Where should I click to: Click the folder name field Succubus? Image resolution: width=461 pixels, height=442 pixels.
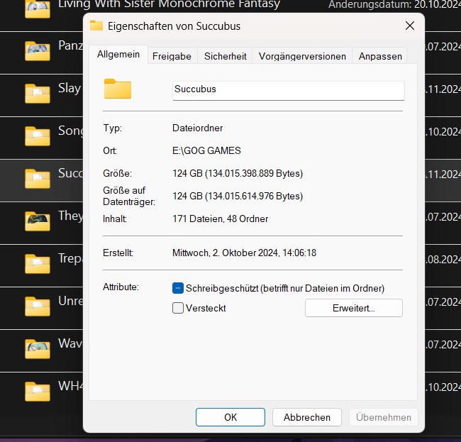pos(289,90)
